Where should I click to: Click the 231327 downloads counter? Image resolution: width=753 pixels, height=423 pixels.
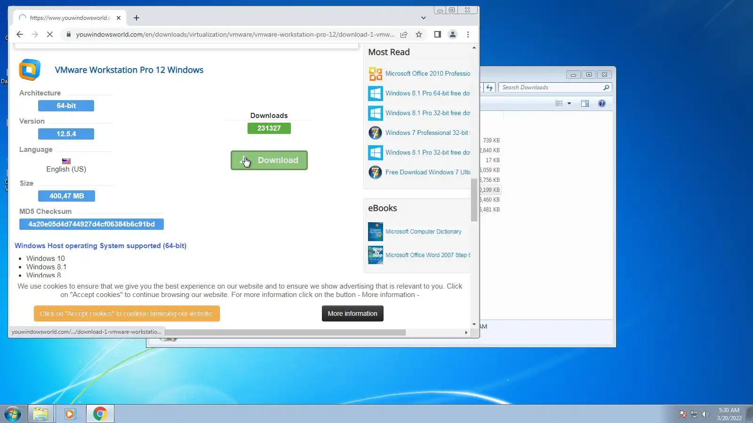point(269,128)
